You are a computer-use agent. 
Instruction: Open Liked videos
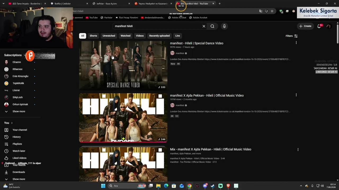pyautogui.click(x=20, y=158)
